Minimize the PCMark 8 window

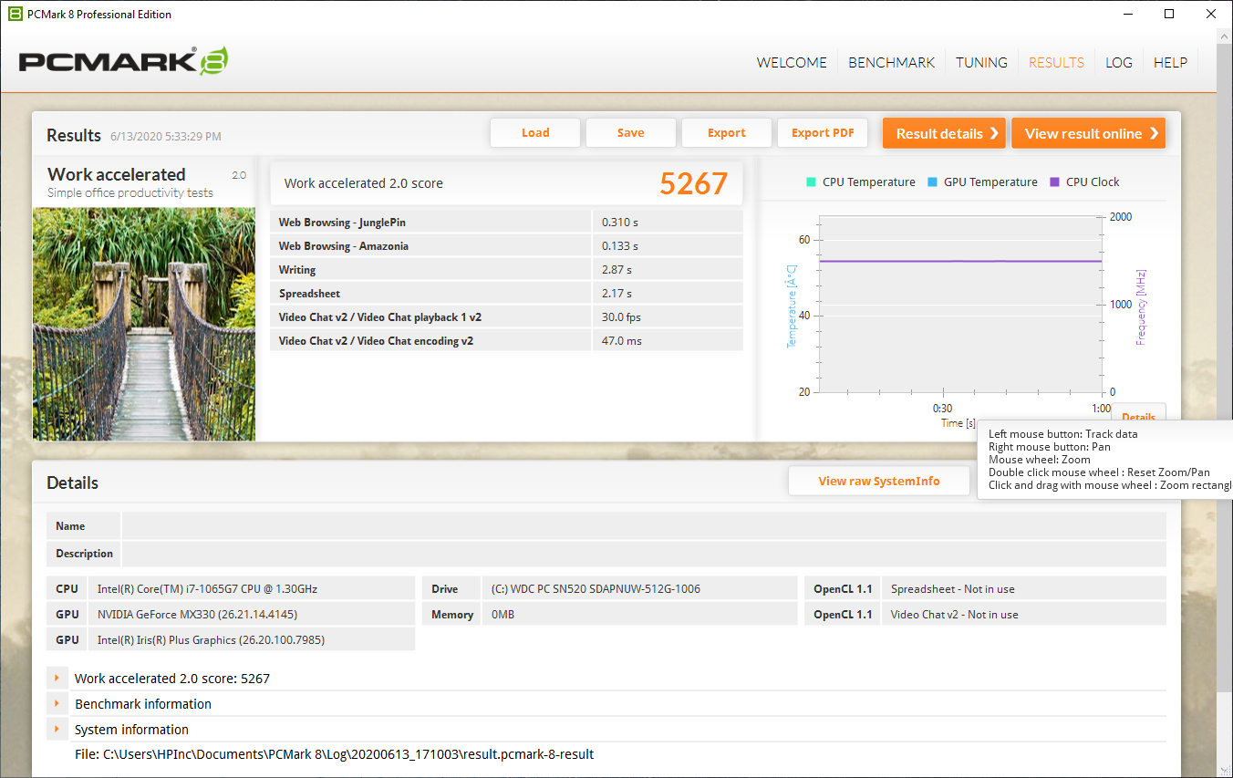(1127, 14)
